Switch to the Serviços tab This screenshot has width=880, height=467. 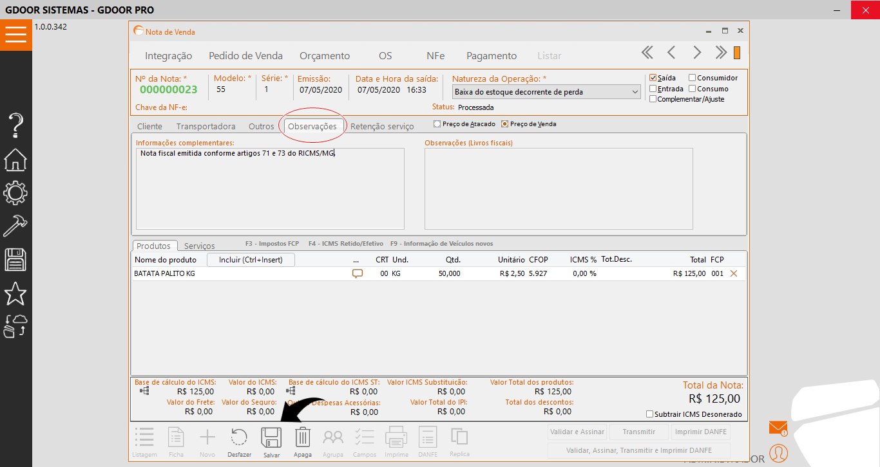pos(200,246)
